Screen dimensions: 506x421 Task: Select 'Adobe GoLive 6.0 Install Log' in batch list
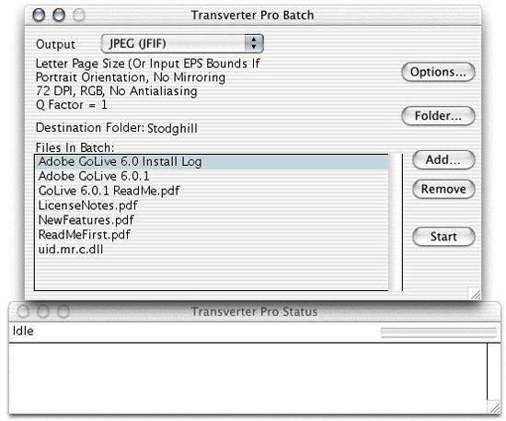click(x=212, y=161)
